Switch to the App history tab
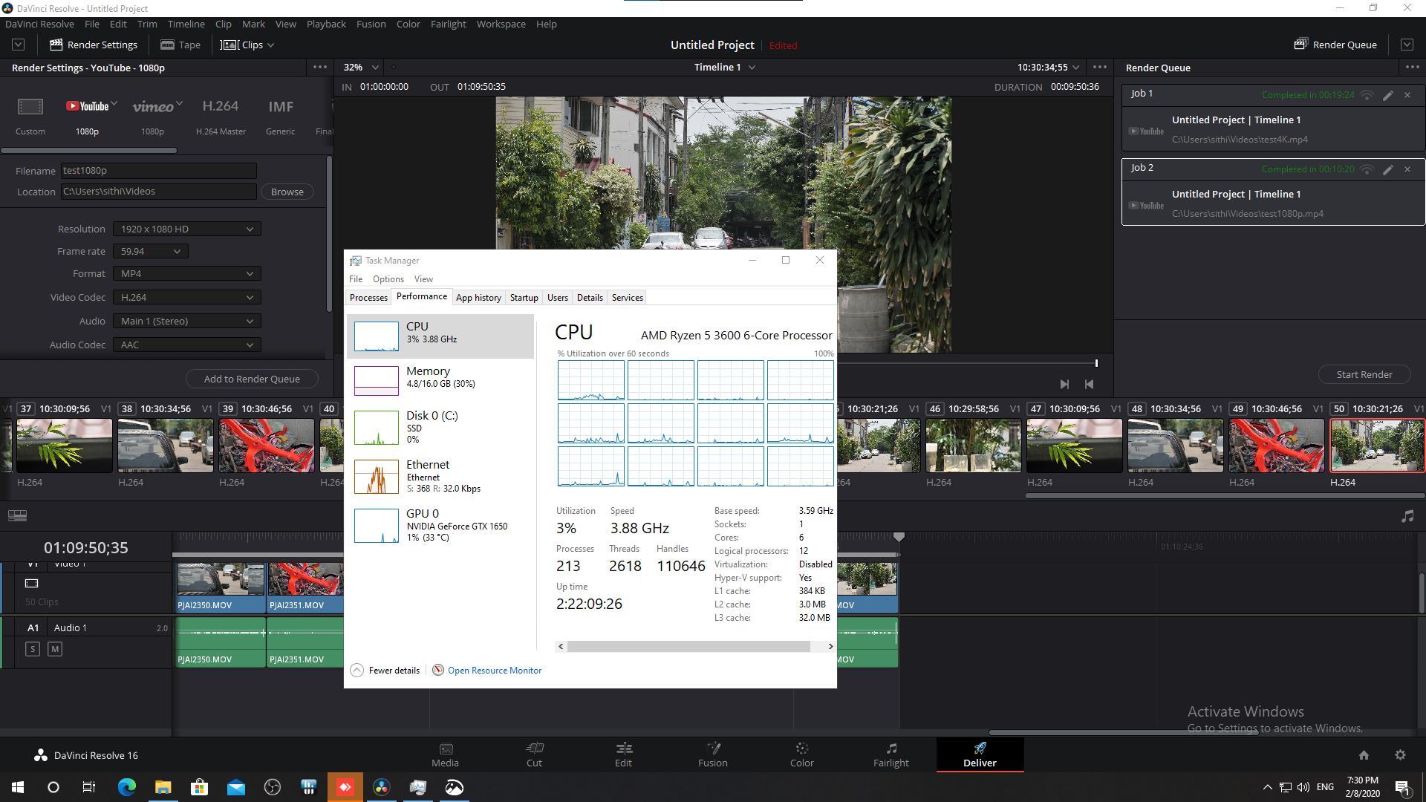Viewport: 1426px width, 802px height. [478, 298]
